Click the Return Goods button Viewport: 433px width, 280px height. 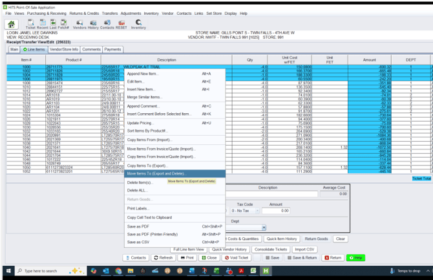coord(316,239)
